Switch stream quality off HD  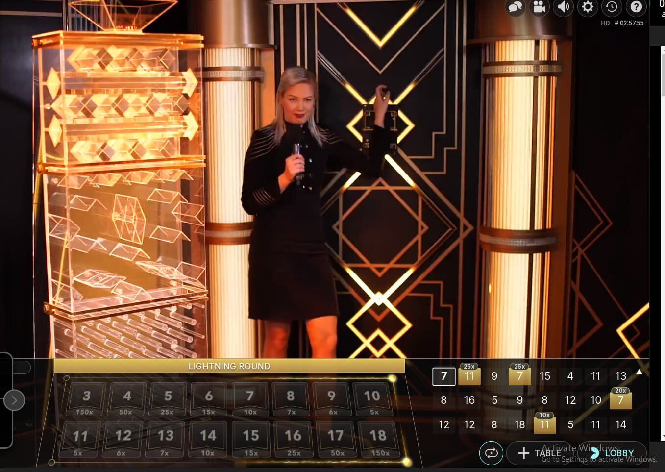(604, 23)
